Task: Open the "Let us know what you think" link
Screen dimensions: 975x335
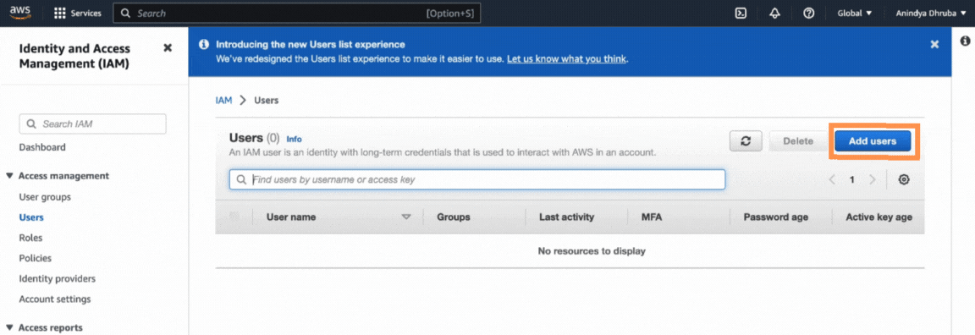Action: [x=566, y=59]
